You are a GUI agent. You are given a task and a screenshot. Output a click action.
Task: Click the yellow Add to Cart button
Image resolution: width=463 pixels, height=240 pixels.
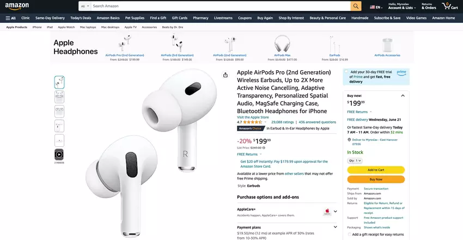point(376,170)
